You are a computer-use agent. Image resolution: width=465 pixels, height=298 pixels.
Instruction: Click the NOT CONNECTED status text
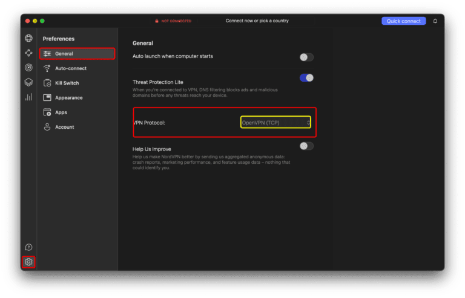pyautogui.click(x=176, y=21)
